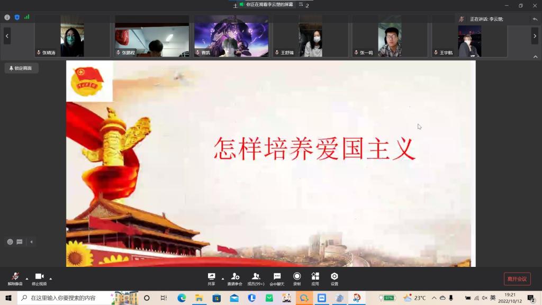542x305 pixels.
Task: Expand video options arrow beside camera
Action: click(51, 279)
